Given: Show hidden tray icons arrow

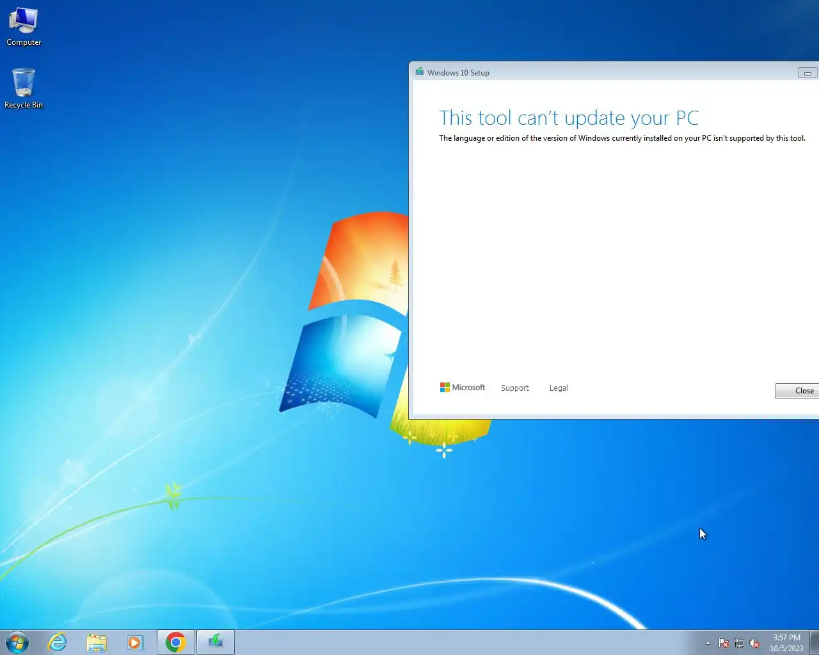Looking at the screenshot, I should pos(708,643).
